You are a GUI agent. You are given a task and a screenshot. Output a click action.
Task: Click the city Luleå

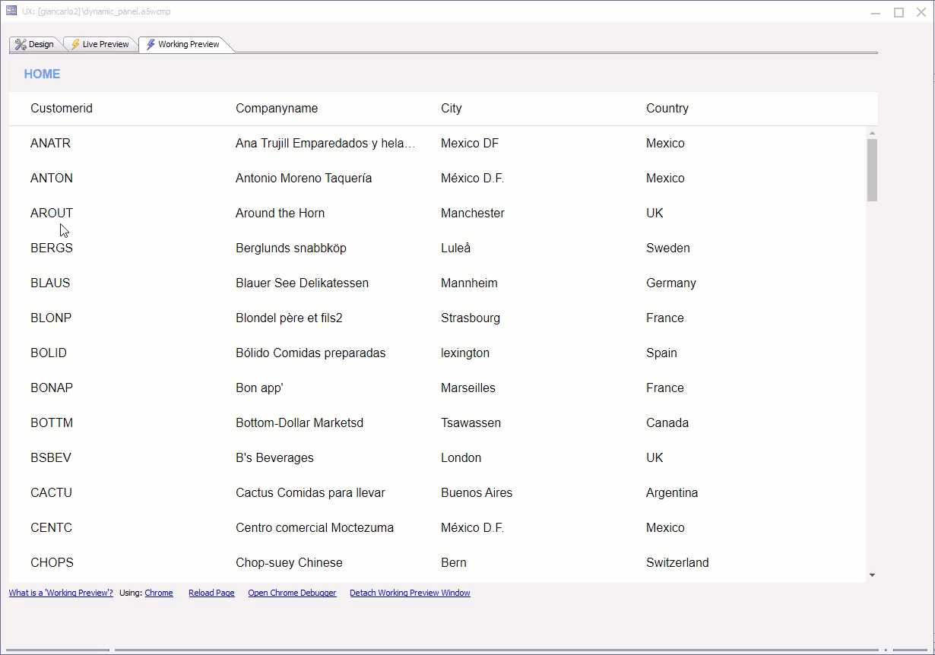point(455,248)
